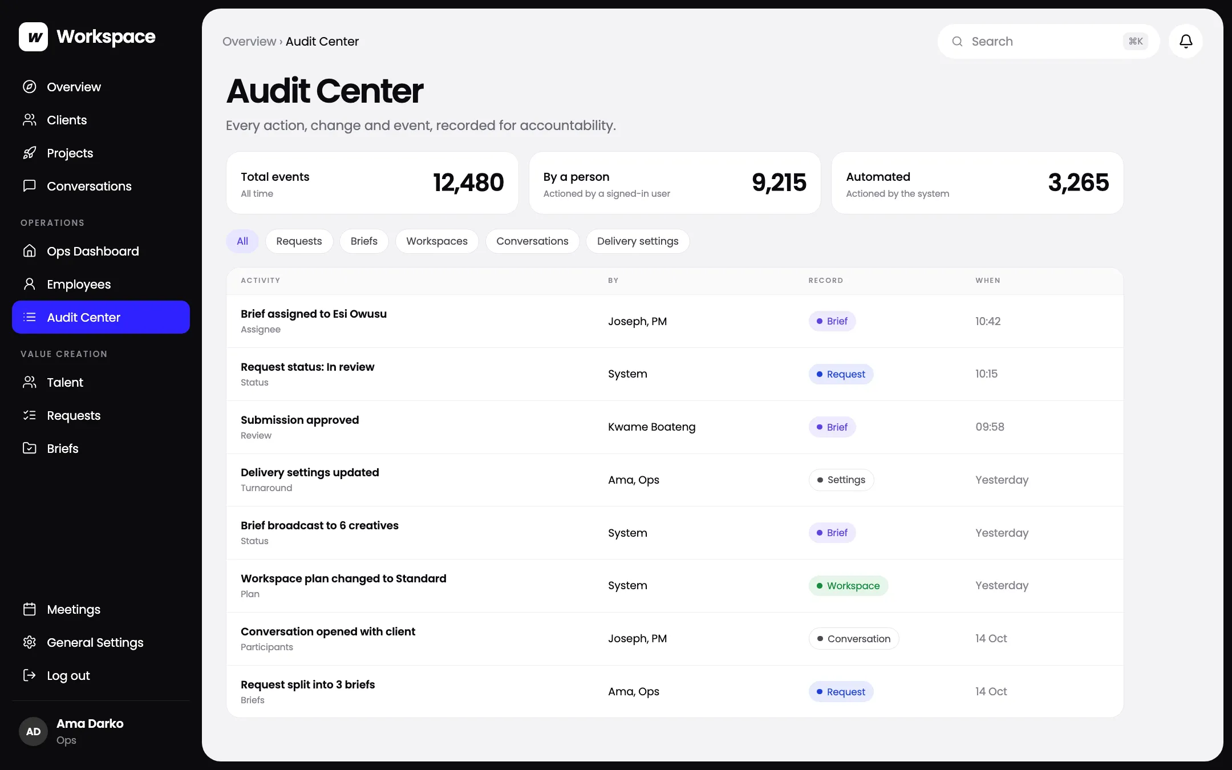The width and height of the screenshot is (1232, 770).
Task: Switch to the Briefs filter tab
Action: (364, 241)
